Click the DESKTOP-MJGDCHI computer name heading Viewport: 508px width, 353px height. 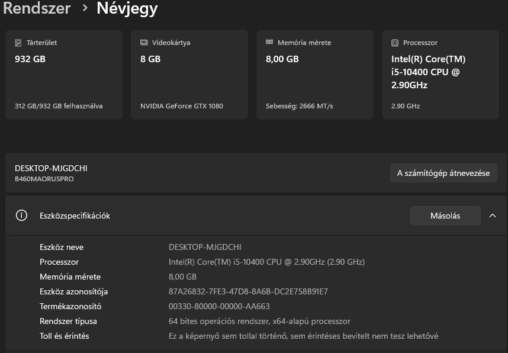point(51,168)
